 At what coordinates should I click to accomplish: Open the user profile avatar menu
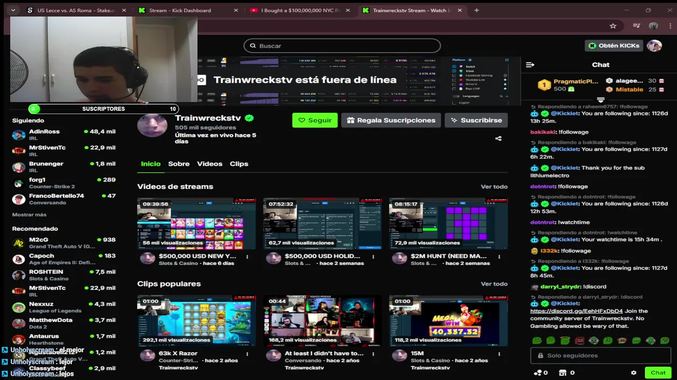point(654,46)
